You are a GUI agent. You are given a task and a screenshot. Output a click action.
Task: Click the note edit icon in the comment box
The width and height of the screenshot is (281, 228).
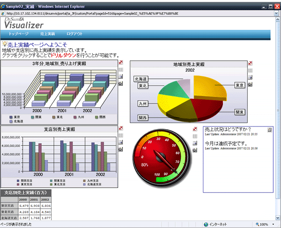click(269, 129)
